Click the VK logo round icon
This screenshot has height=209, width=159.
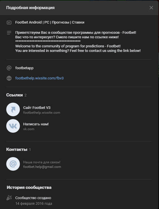click(x=13, y=126)
